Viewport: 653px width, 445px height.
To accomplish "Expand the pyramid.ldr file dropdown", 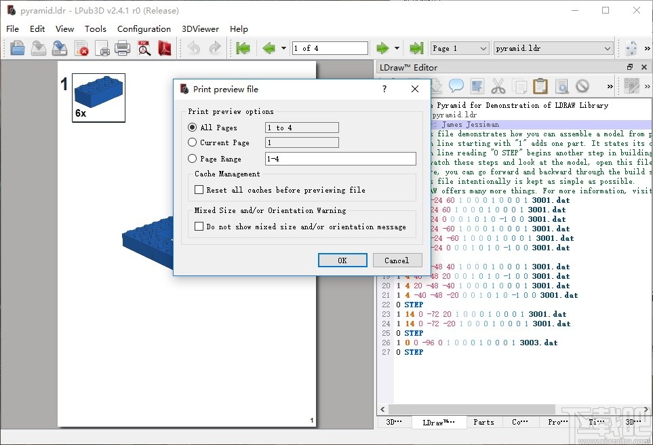I will [x=553, y=48].
